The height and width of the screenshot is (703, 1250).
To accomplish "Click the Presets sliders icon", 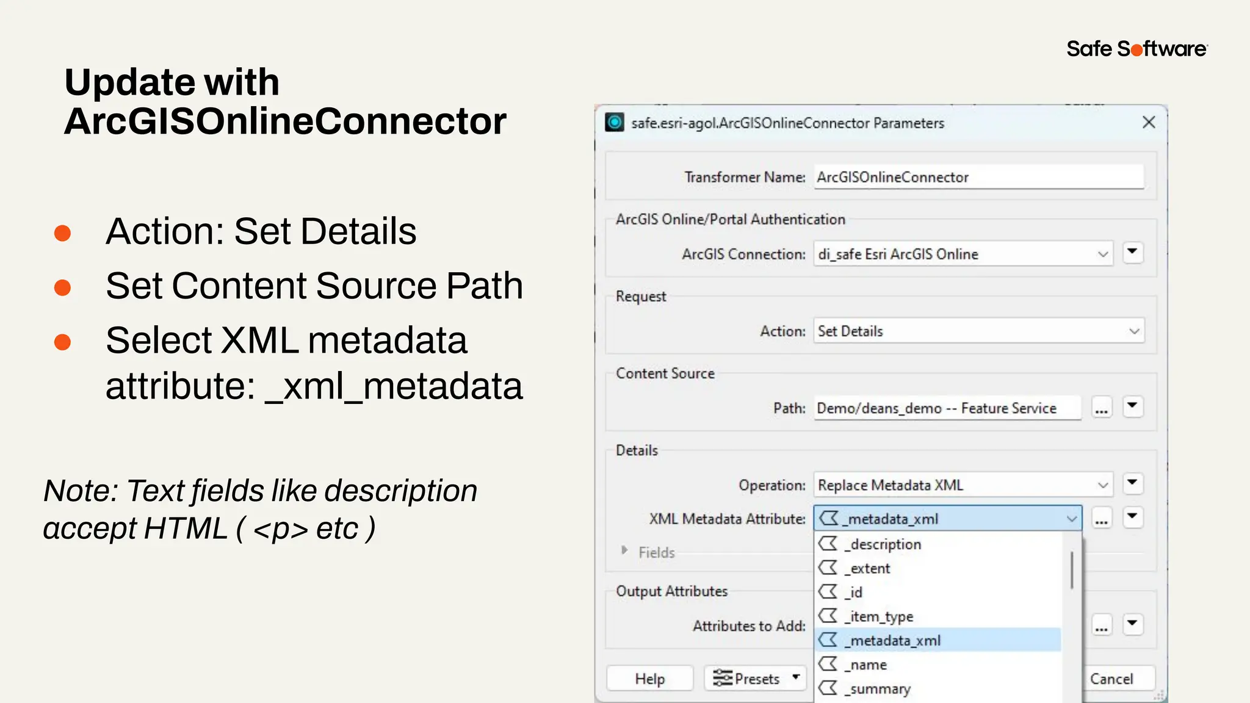I will [723, 678].
